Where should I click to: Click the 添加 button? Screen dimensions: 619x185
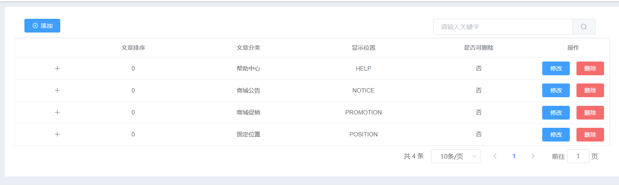(42, 25)
